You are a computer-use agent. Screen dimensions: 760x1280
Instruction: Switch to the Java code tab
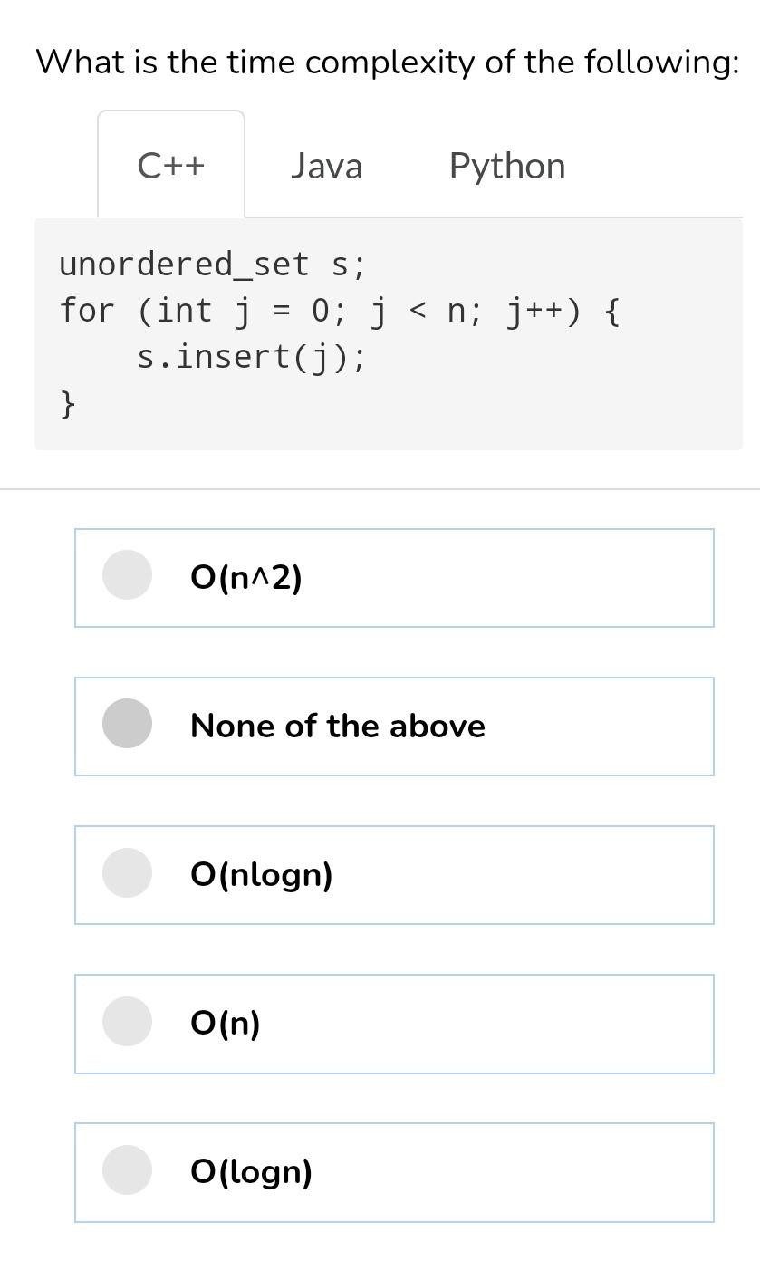point(326,166)
